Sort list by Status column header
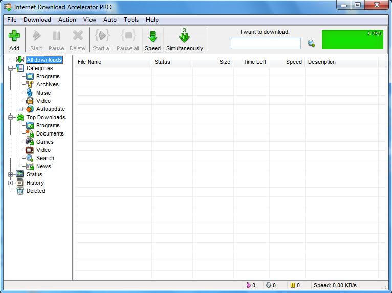This screenshot has height=293, width=392. tap(172, 62)
